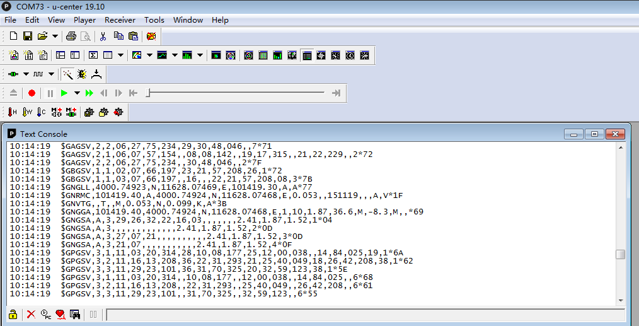
Task: Save using the floppy disk icon
Action: click(28, 36)
